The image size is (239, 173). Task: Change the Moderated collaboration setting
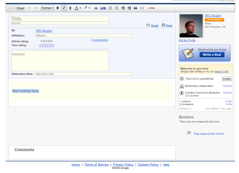(227, 86)
